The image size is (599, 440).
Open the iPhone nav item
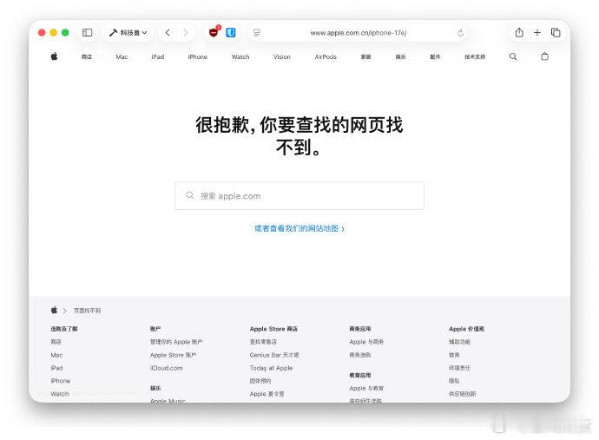point(197,57)
